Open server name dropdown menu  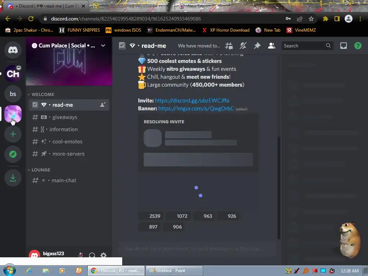103,46
